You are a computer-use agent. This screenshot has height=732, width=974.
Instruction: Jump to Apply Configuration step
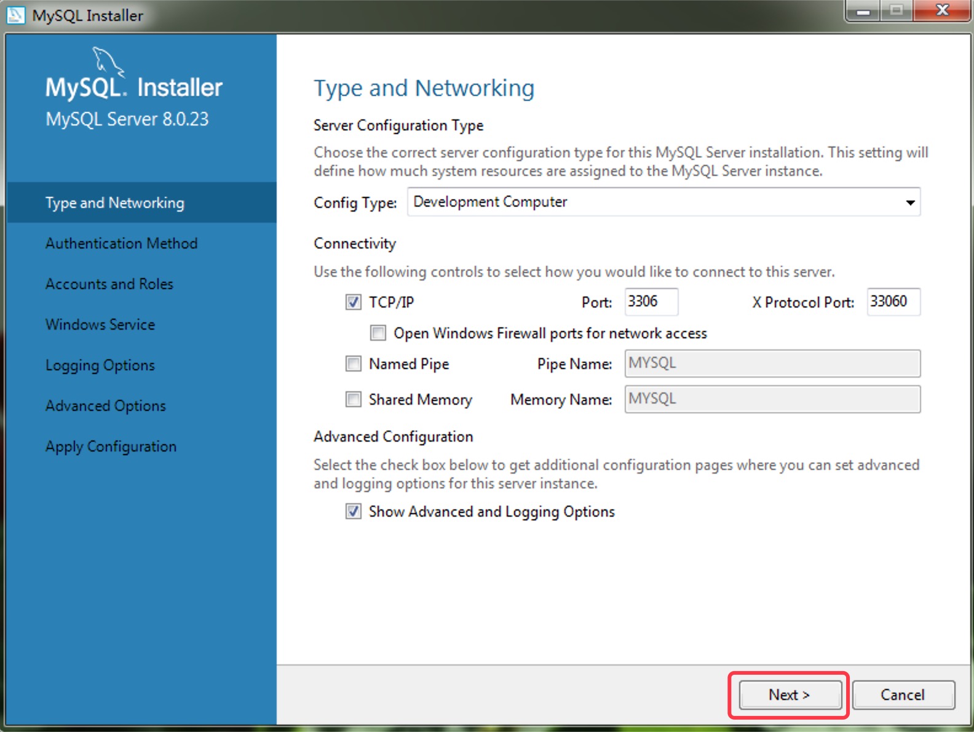111,447
